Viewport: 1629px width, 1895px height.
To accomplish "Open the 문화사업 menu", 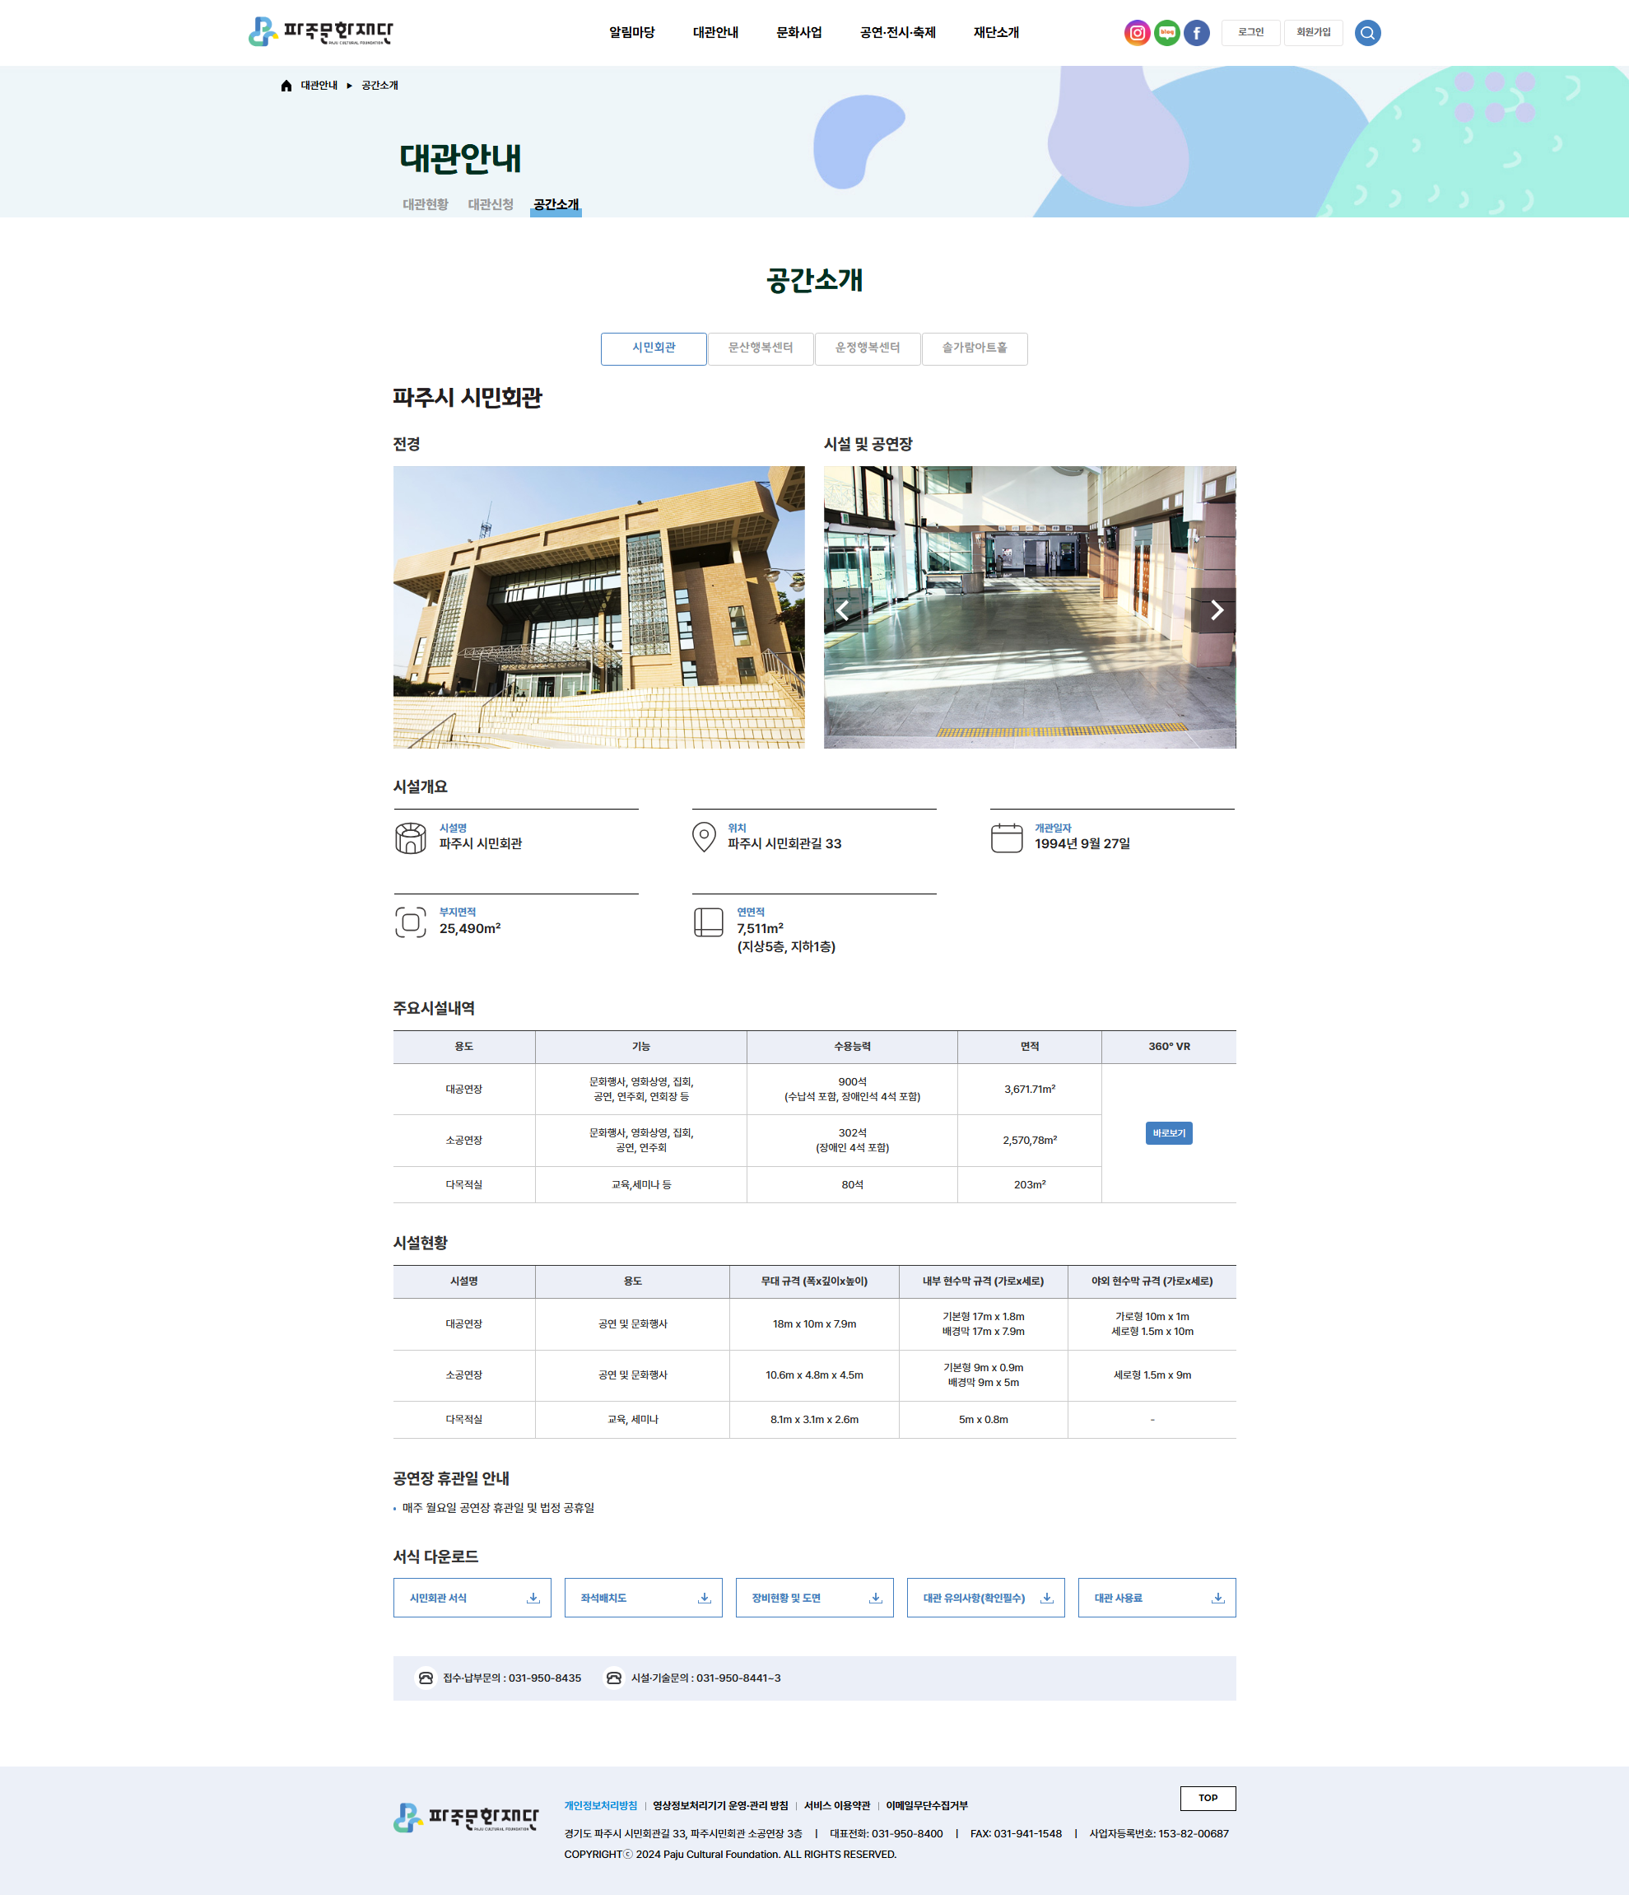I will point(799,33).
